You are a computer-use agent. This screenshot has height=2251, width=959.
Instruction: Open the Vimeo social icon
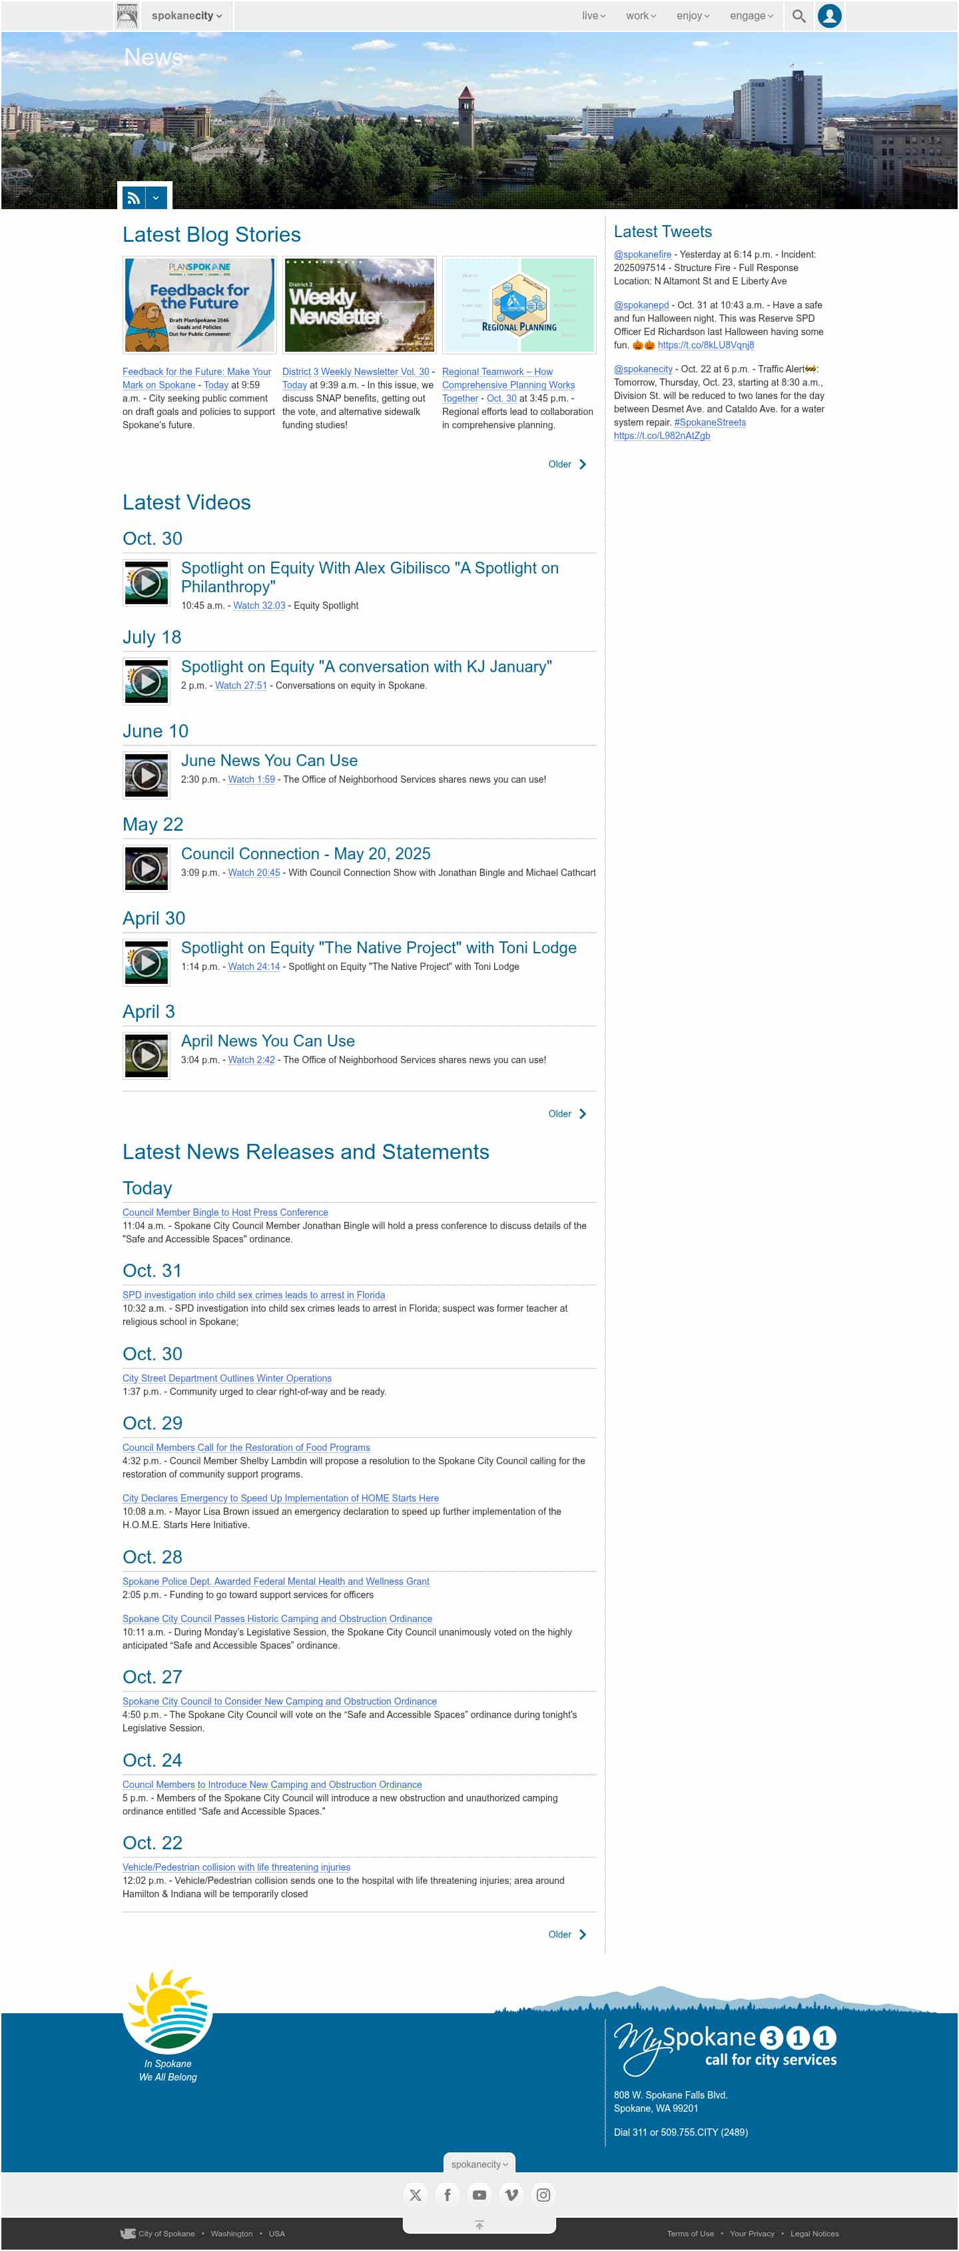512,2196
